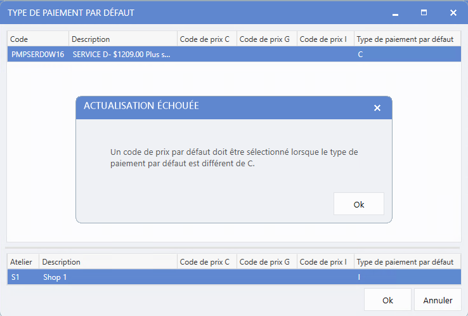468x316 pixels.
Task: Click the Atelier column header
Action: (x=22, y=261)
